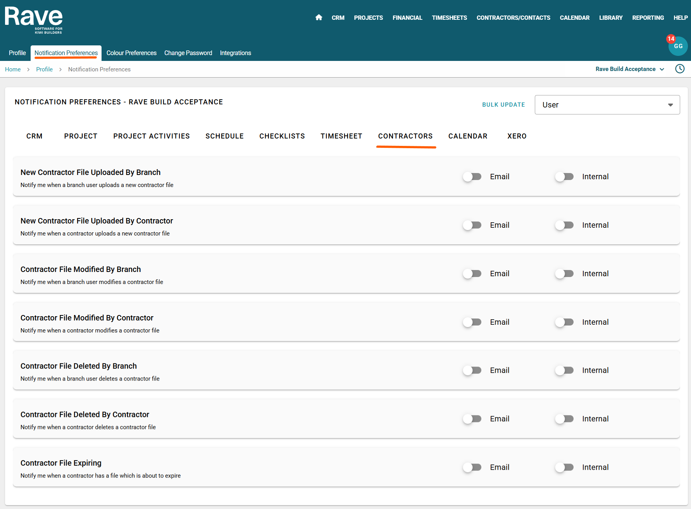
Task: Open the Reporting menu
Action: pyautogui.click(x=648, y=18)
